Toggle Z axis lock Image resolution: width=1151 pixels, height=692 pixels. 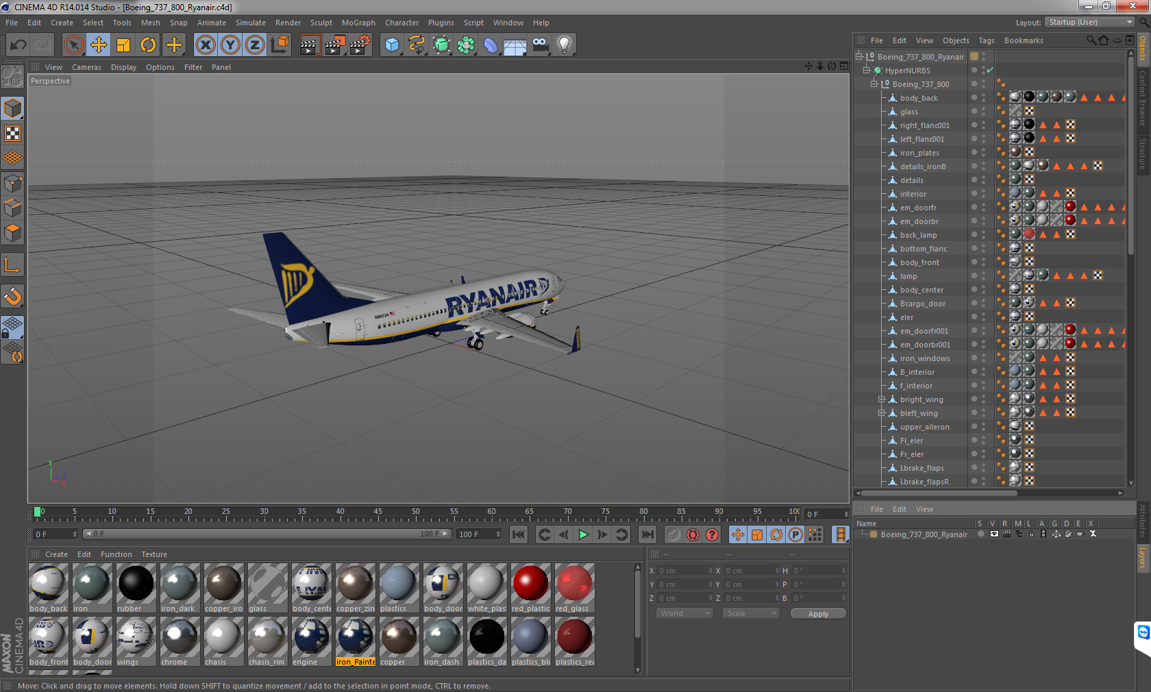[x=255, y=45]
